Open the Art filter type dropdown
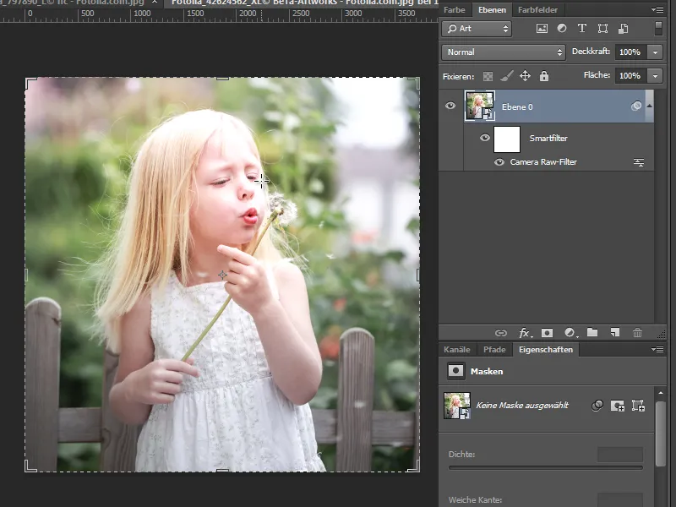 click(x=477, y=29)
